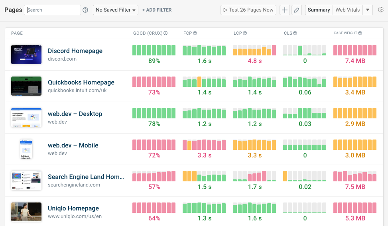Click Search Engine Land's CLS bar chart
Image resolution: width=388 pixels, height=226 pixels.
pyautogui.click(x=305, y=176)
